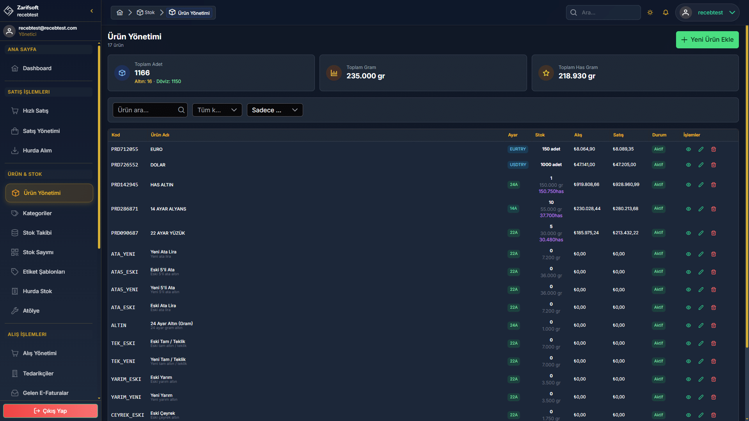Viewport: 749px width, 421px height.
Task: Open the Sadece status filter dropdown
Action: tap(275, 110)
